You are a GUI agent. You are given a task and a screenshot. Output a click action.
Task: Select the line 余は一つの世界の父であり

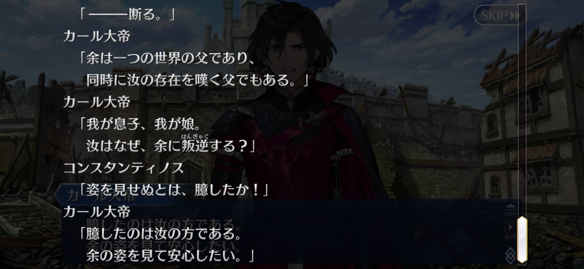point(167,58)
